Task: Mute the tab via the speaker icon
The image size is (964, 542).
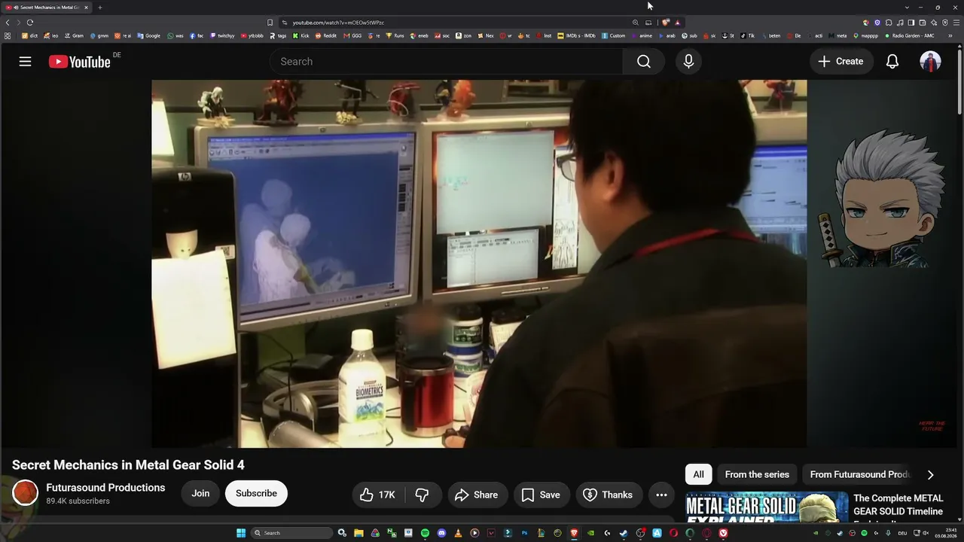Action: [16, 8]
